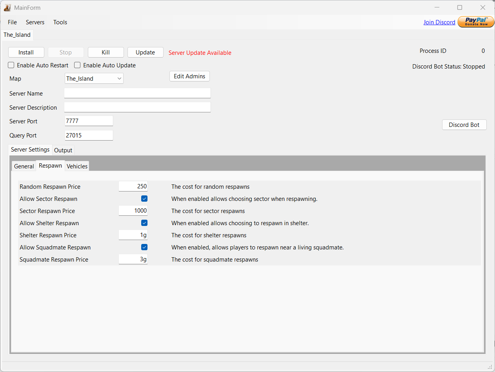Click the Kill button
Viewport: 495px width, 372px height.
coord(106,52)
